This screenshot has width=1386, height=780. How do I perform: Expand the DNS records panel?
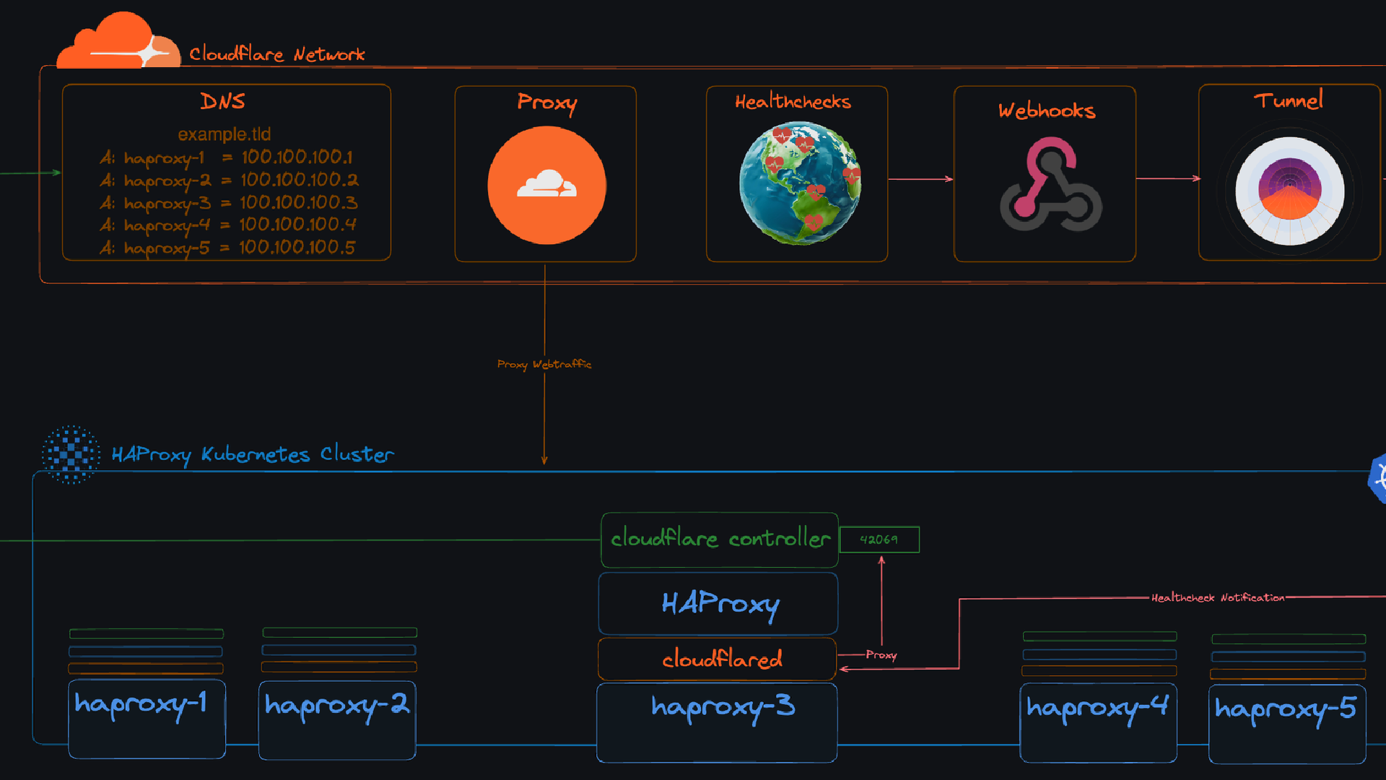pyautogui.click(x=226, y=173)
